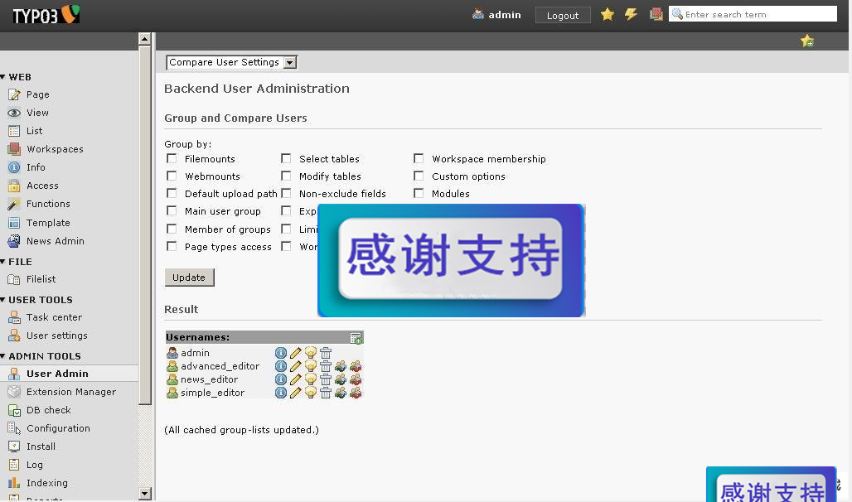Tick the Page types access checkbox

pyautogui.click(x=172, y=246)
